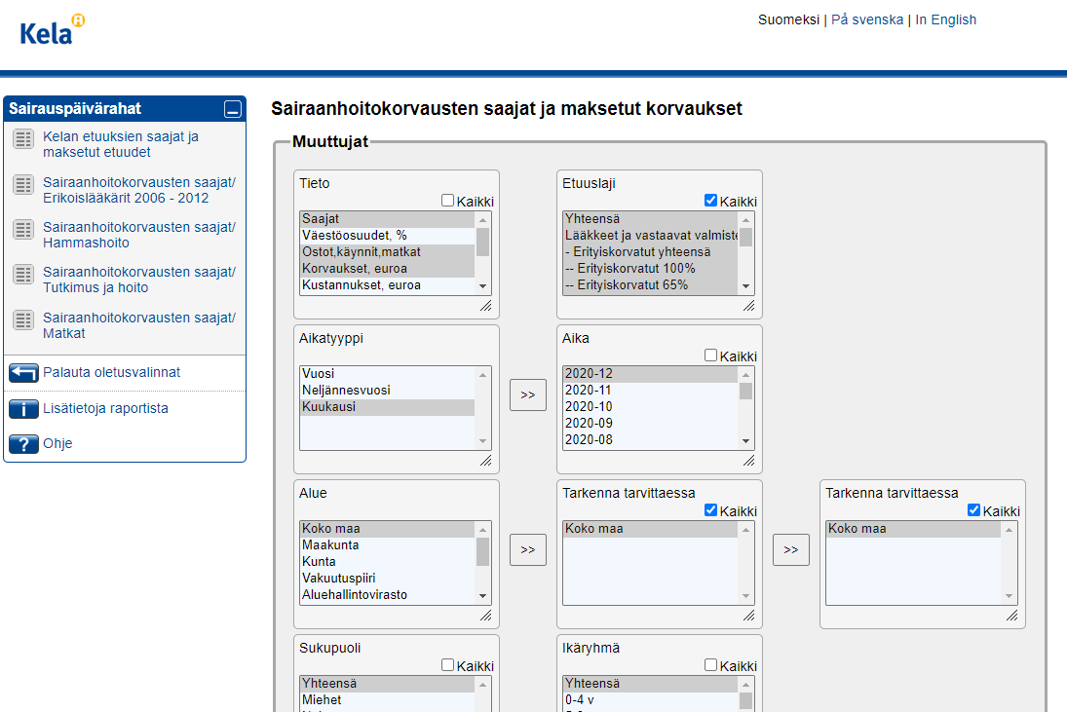Check the Kaikki box for Ikäryhmä

pyautogui.click(x=711, y=665)
